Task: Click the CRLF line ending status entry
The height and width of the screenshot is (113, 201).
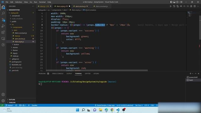Action: click(x=152, y=105)
